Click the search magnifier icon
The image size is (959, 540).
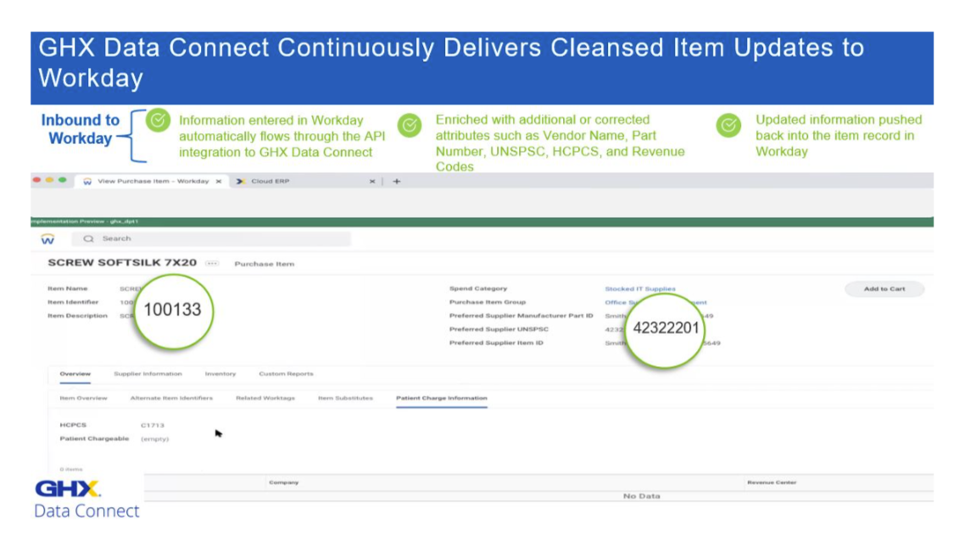coord(88,239)
